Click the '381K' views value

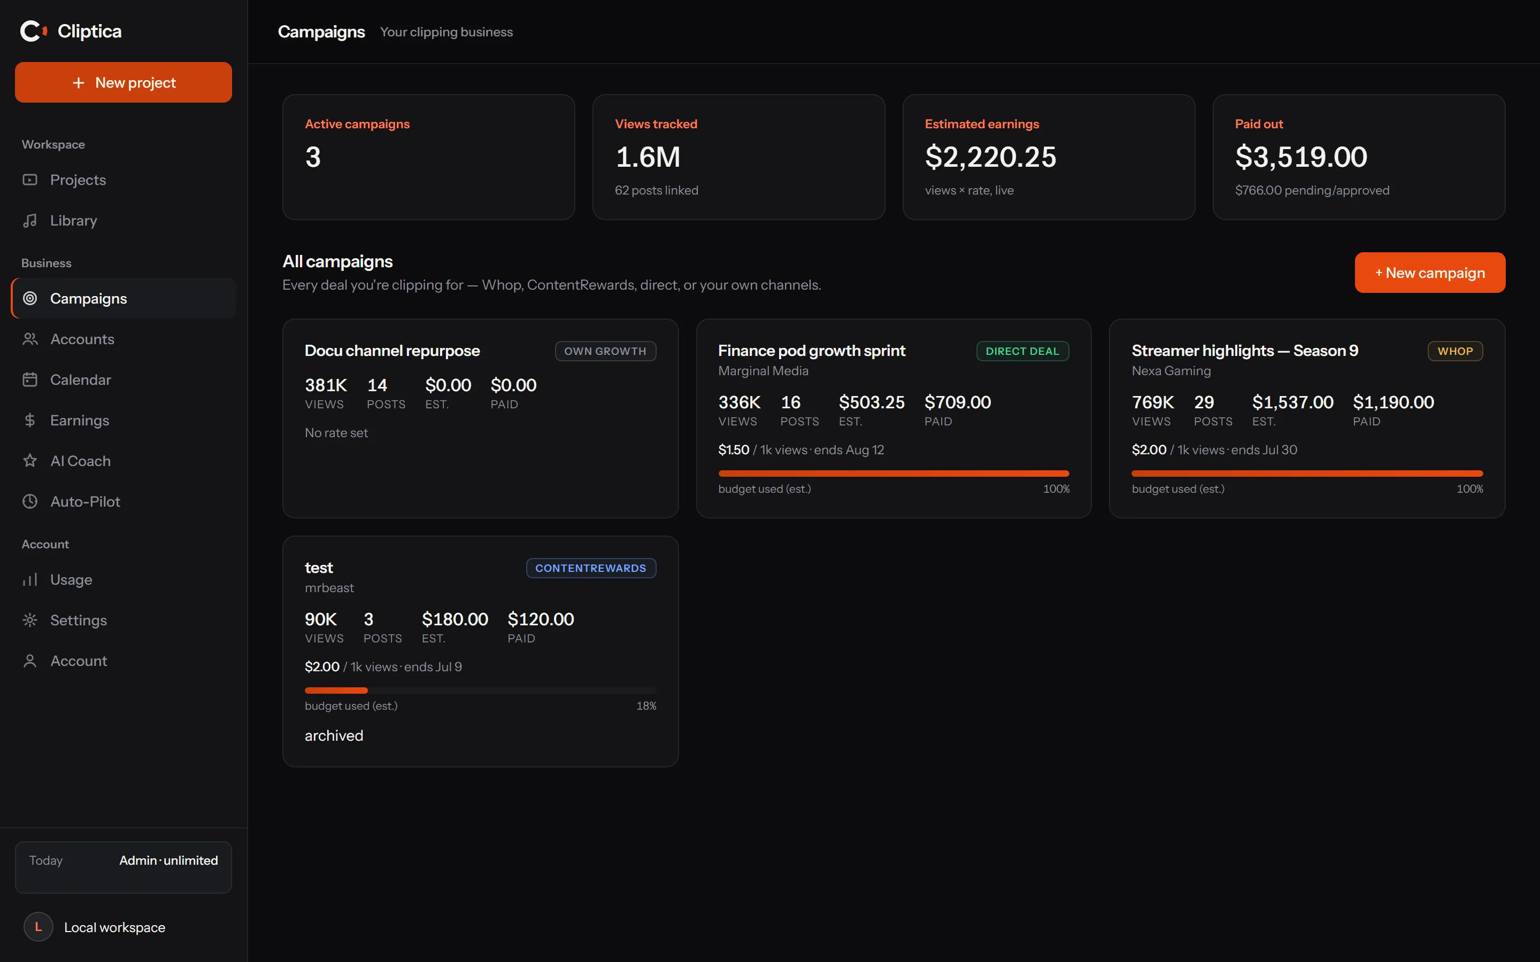coord(326,385)
